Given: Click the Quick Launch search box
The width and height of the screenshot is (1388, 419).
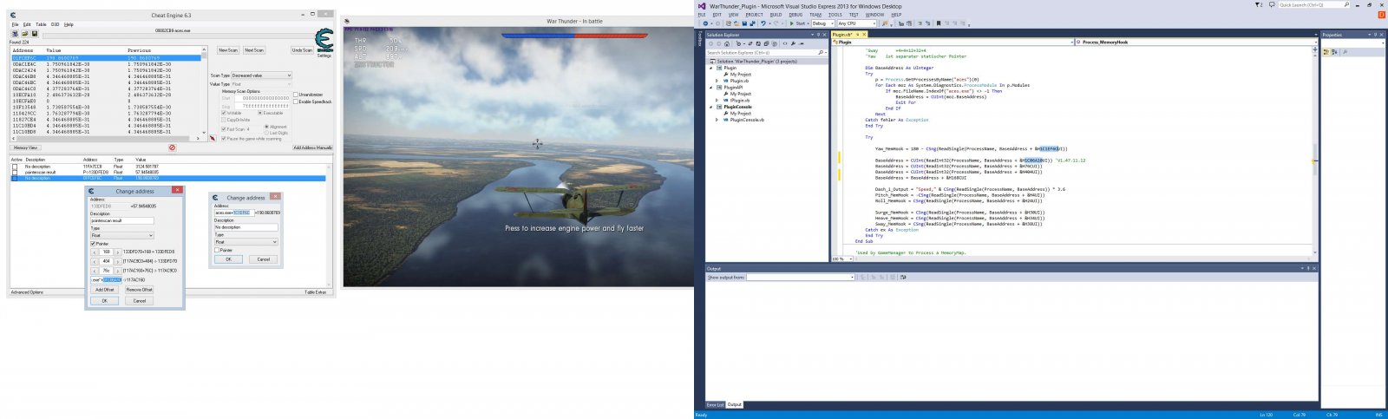Looking at the screenshot, I should pos(1313,4).
